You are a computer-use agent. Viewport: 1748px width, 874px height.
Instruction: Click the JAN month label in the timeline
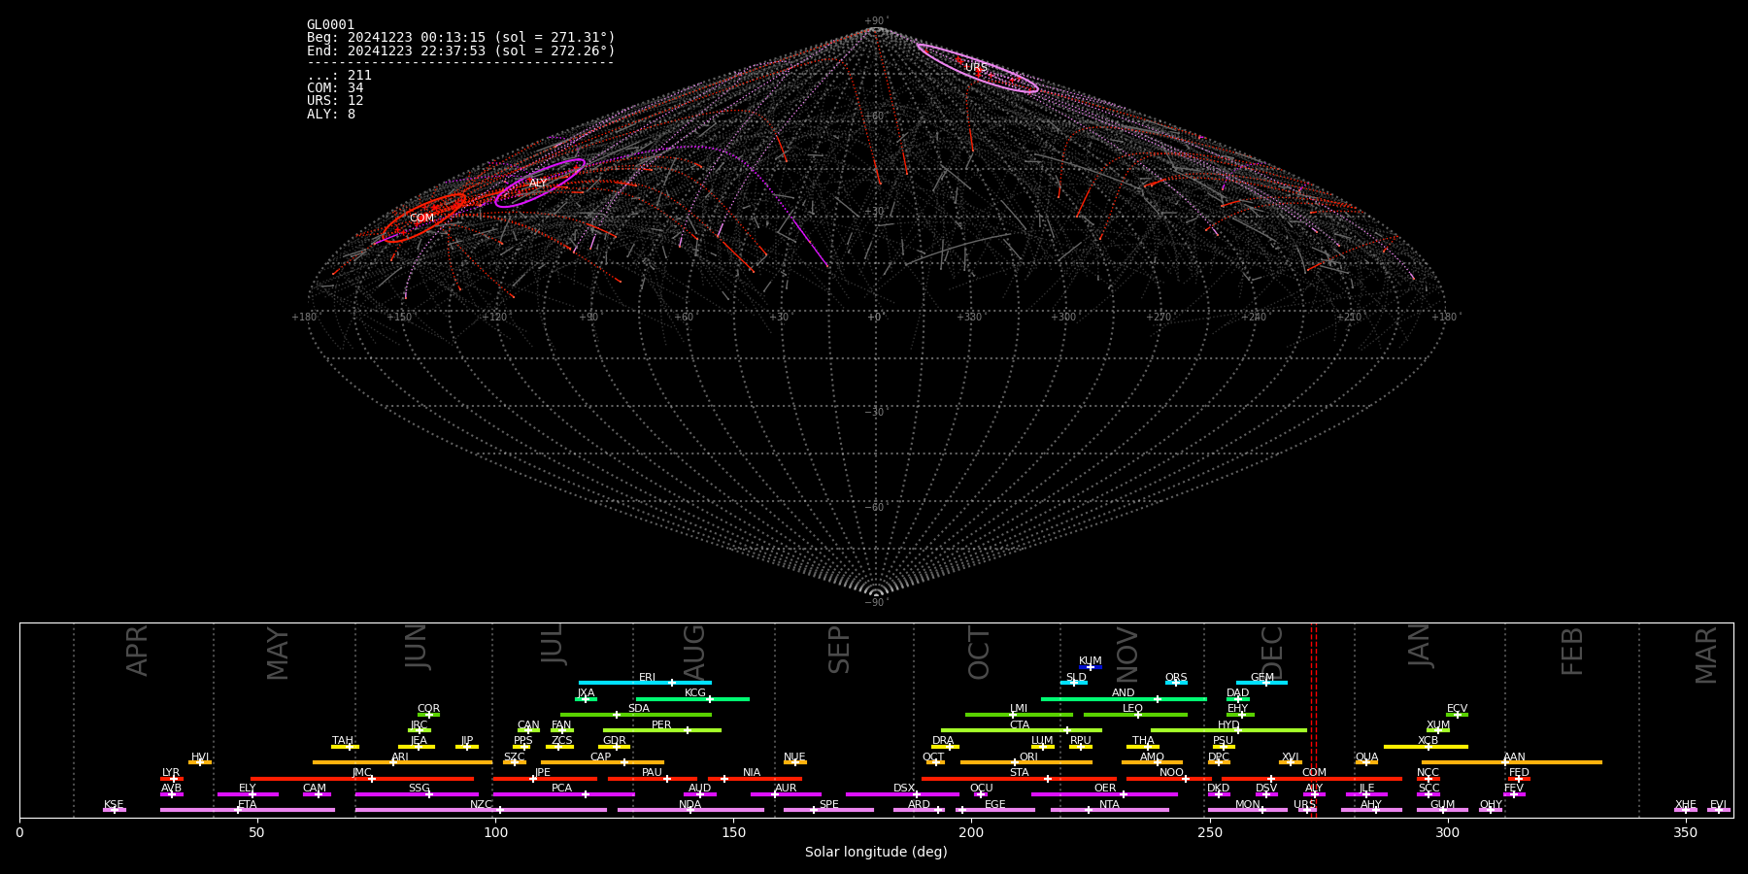pyautogui.click(x=1419, y=646)
